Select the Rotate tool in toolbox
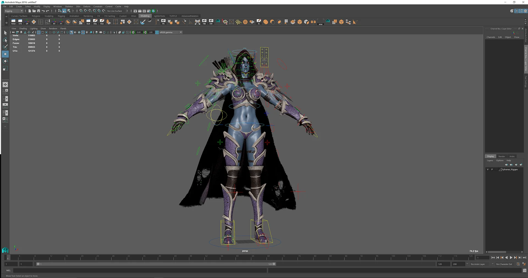Image resolution: width=528 pixels, height=278 pixels. (5, 61)
